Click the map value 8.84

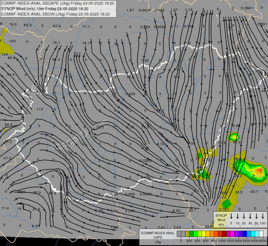[177, 211]
